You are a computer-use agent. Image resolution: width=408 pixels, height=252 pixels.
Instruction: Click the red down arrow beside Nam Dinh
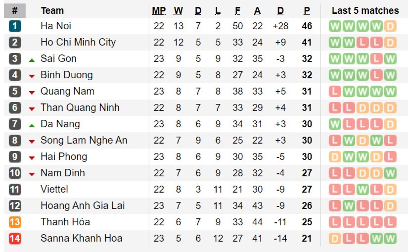pos(32,174)
